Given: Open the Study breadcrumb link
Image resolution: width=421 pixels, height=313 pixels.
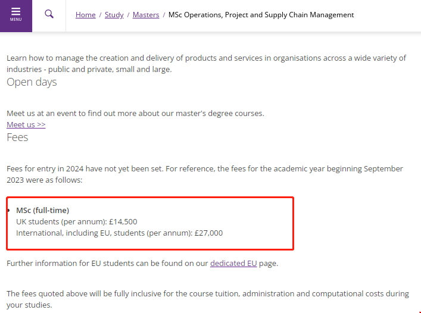Looking at the screenshot, I should (x=114, y=15).
